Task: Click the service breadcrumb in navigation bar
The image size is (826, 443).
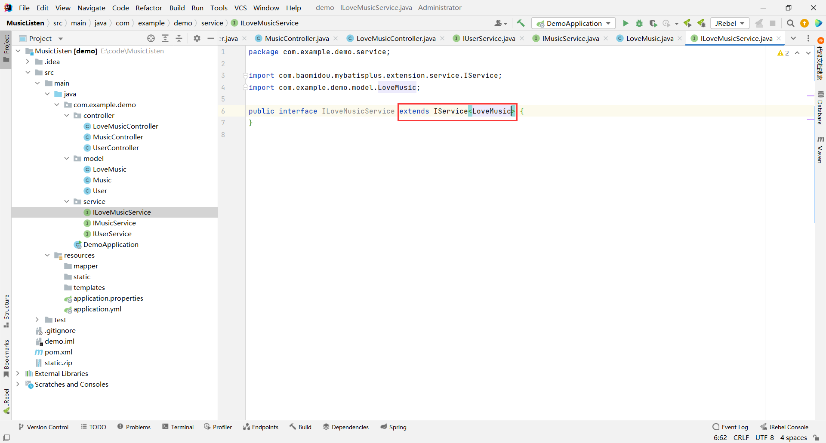Action: (212, 23)
